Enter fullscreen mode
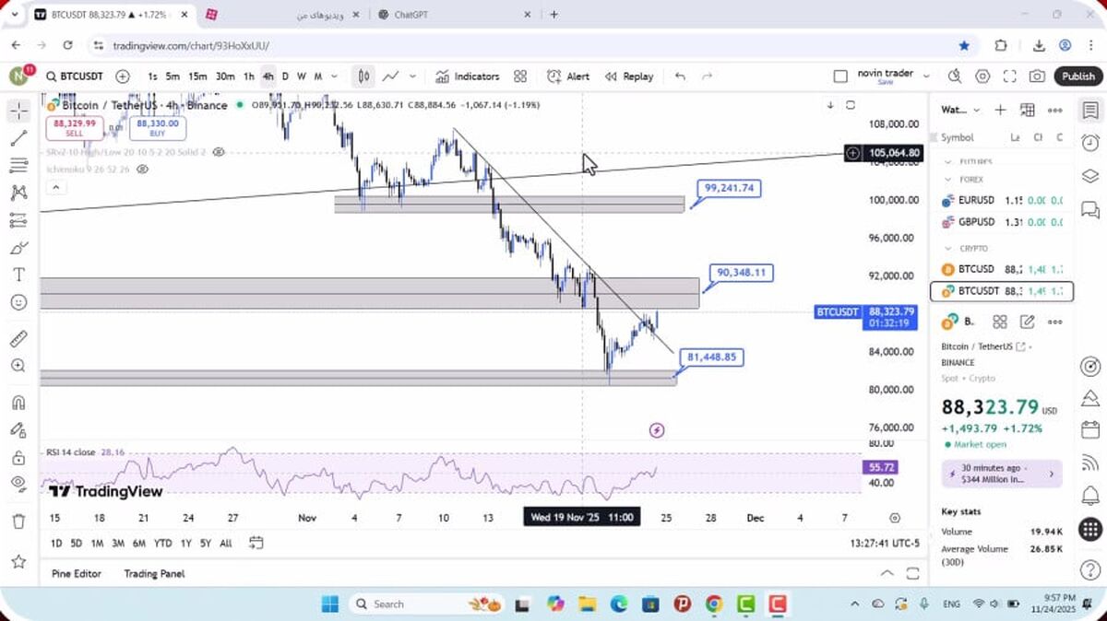This screenshot has height=621, width=1107. 1010,76
